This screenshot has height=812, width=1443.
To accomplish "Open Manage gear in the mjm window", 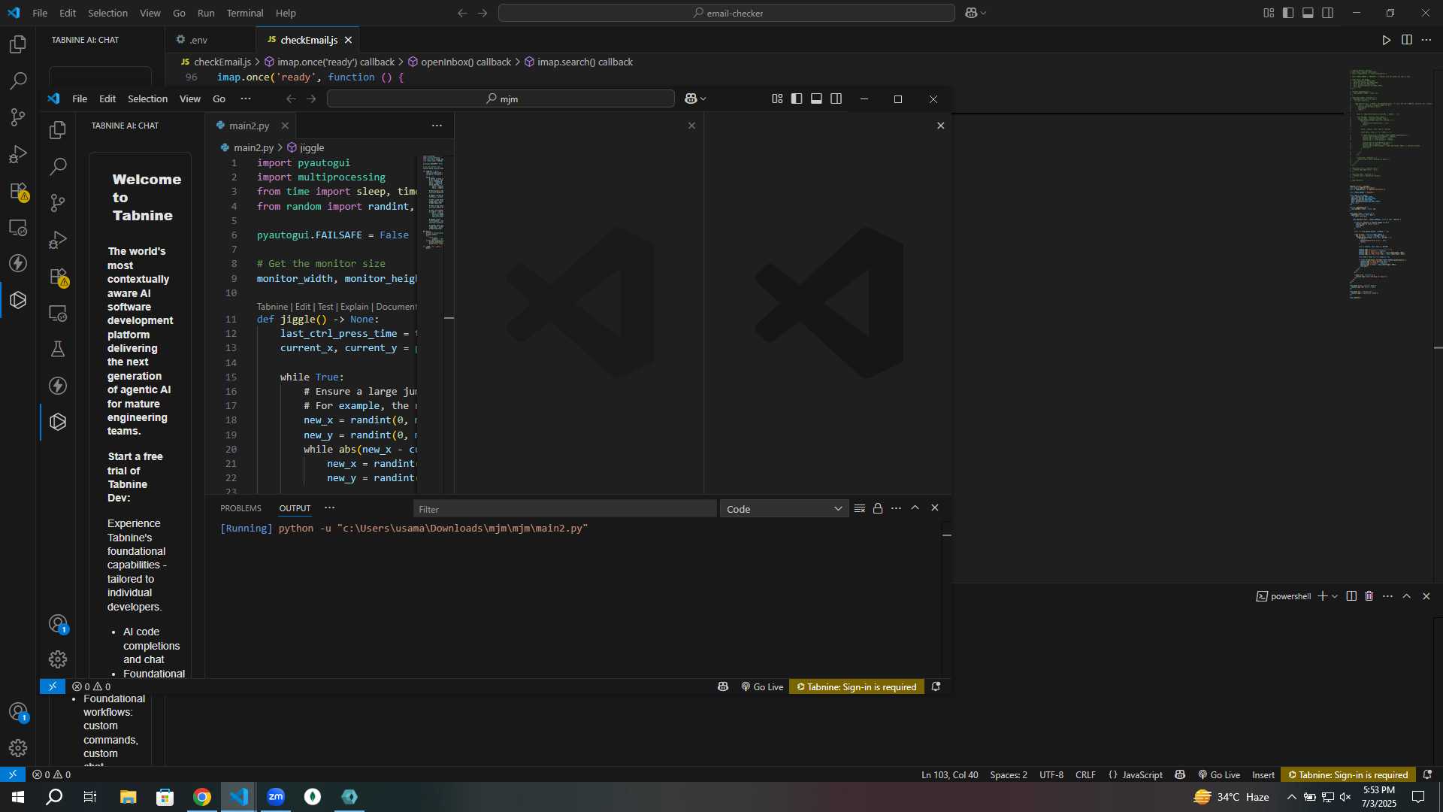I will 58,659.
